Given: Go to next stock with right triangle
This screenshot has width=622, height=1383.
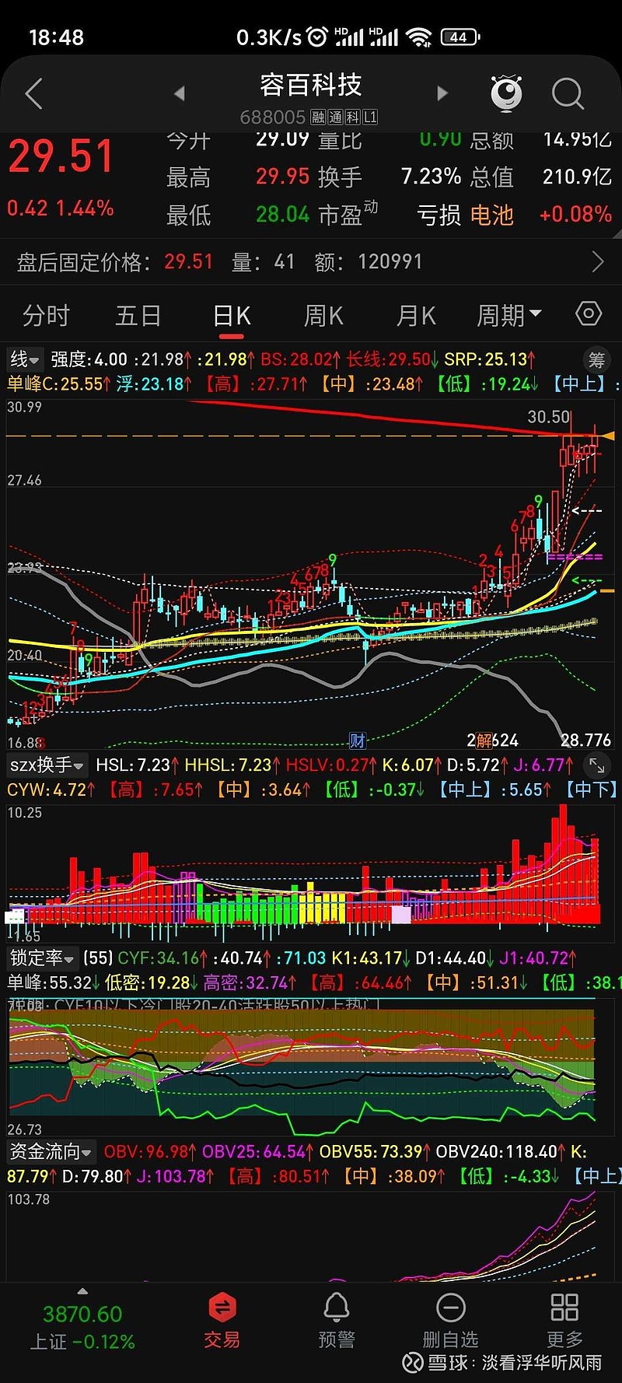Looking at the screenshot, I should point(442,93).
